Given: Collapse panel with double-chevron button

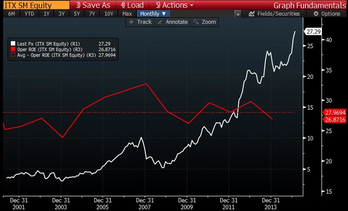Looking at the screenshot, I should (x=238, y=14).
